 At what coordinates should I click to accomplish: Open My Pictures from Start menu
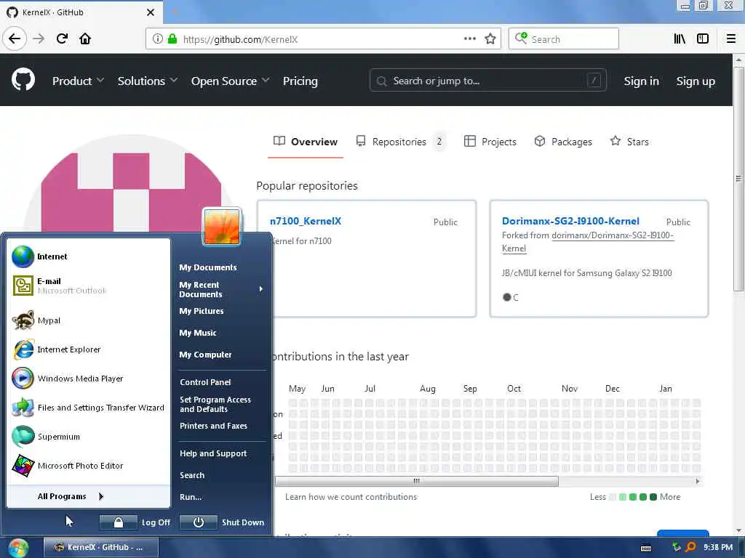point(202,311)
